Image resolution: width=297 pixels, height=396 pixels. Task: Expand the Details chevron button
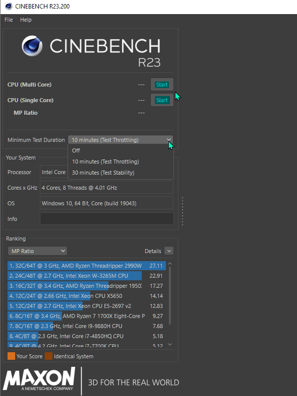[x=169, y=251]
